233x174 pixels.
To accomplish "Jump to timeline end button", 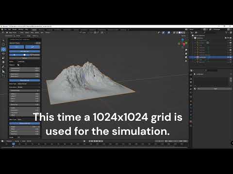I will 102,141.
